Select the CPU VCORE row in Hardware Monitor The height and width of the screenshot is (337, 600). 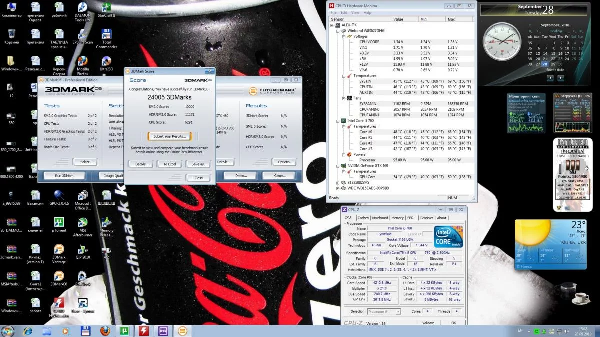401,42
